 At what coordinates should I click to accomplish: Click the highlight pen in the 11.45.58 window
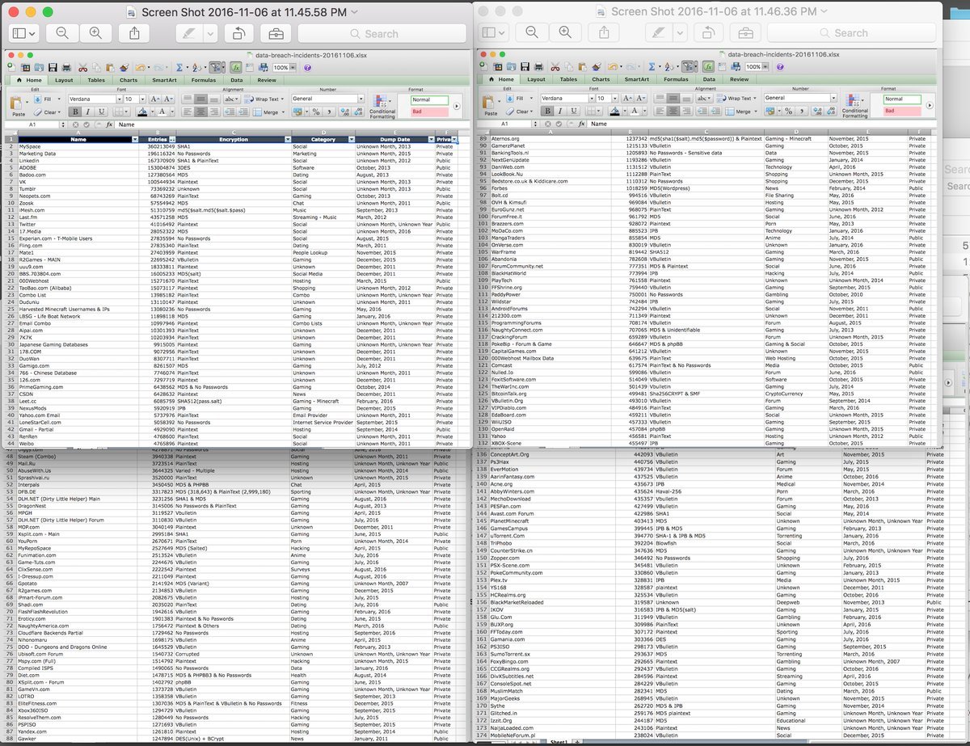pos(189,33)
